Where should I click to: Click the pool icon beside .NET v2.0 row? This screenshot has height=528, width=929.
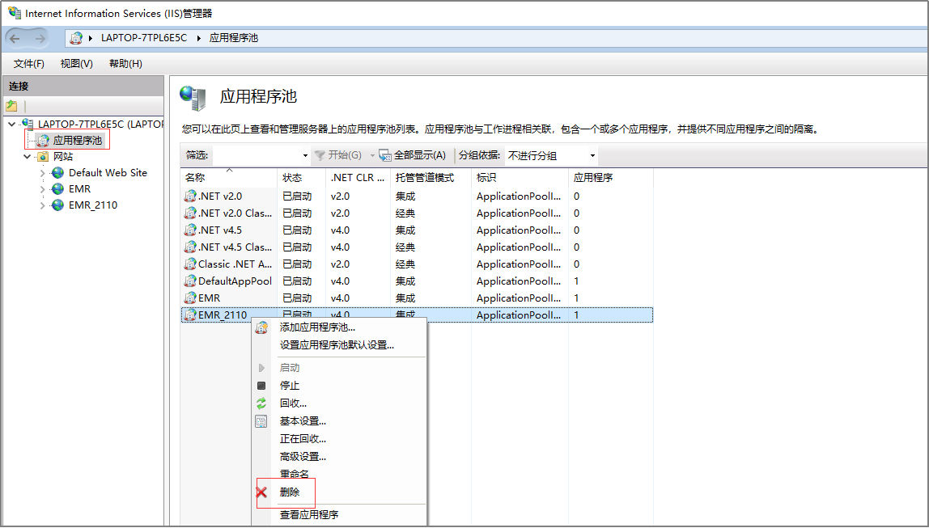(190, 196)
